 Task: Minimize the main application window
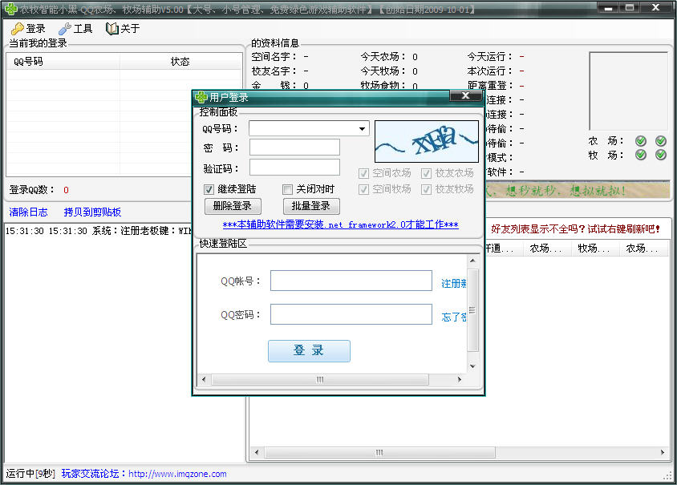tap(608, 8)
